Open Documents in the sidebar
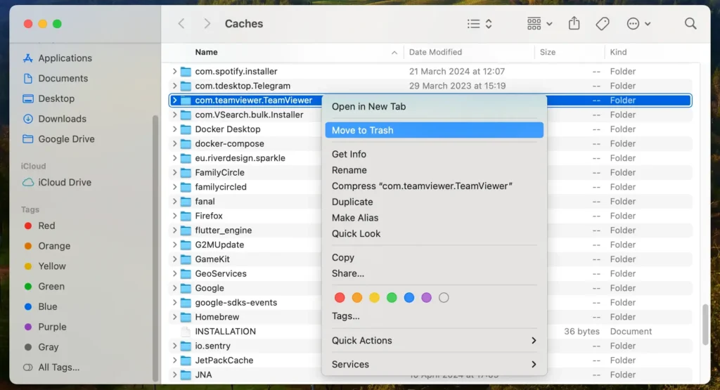This screenshot has height=390, width=720. pos(55,79)
